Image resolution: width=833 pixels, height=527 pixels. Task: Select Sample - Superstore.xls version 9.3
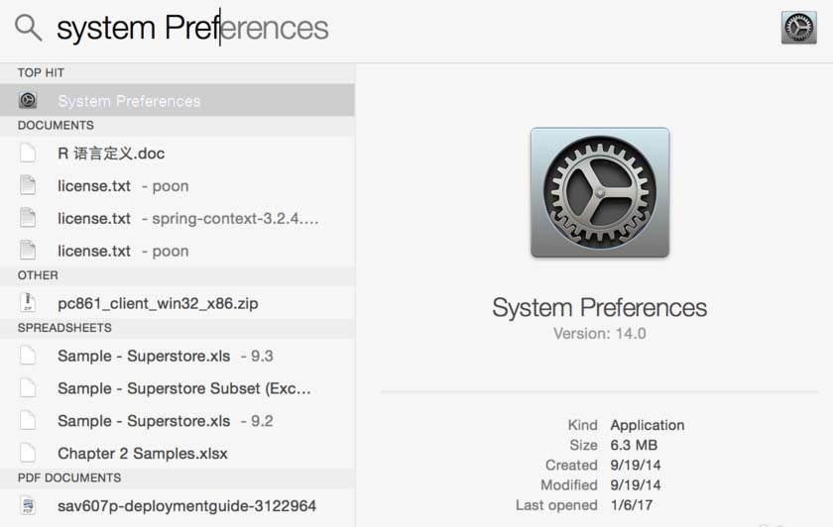click(165, 357)
